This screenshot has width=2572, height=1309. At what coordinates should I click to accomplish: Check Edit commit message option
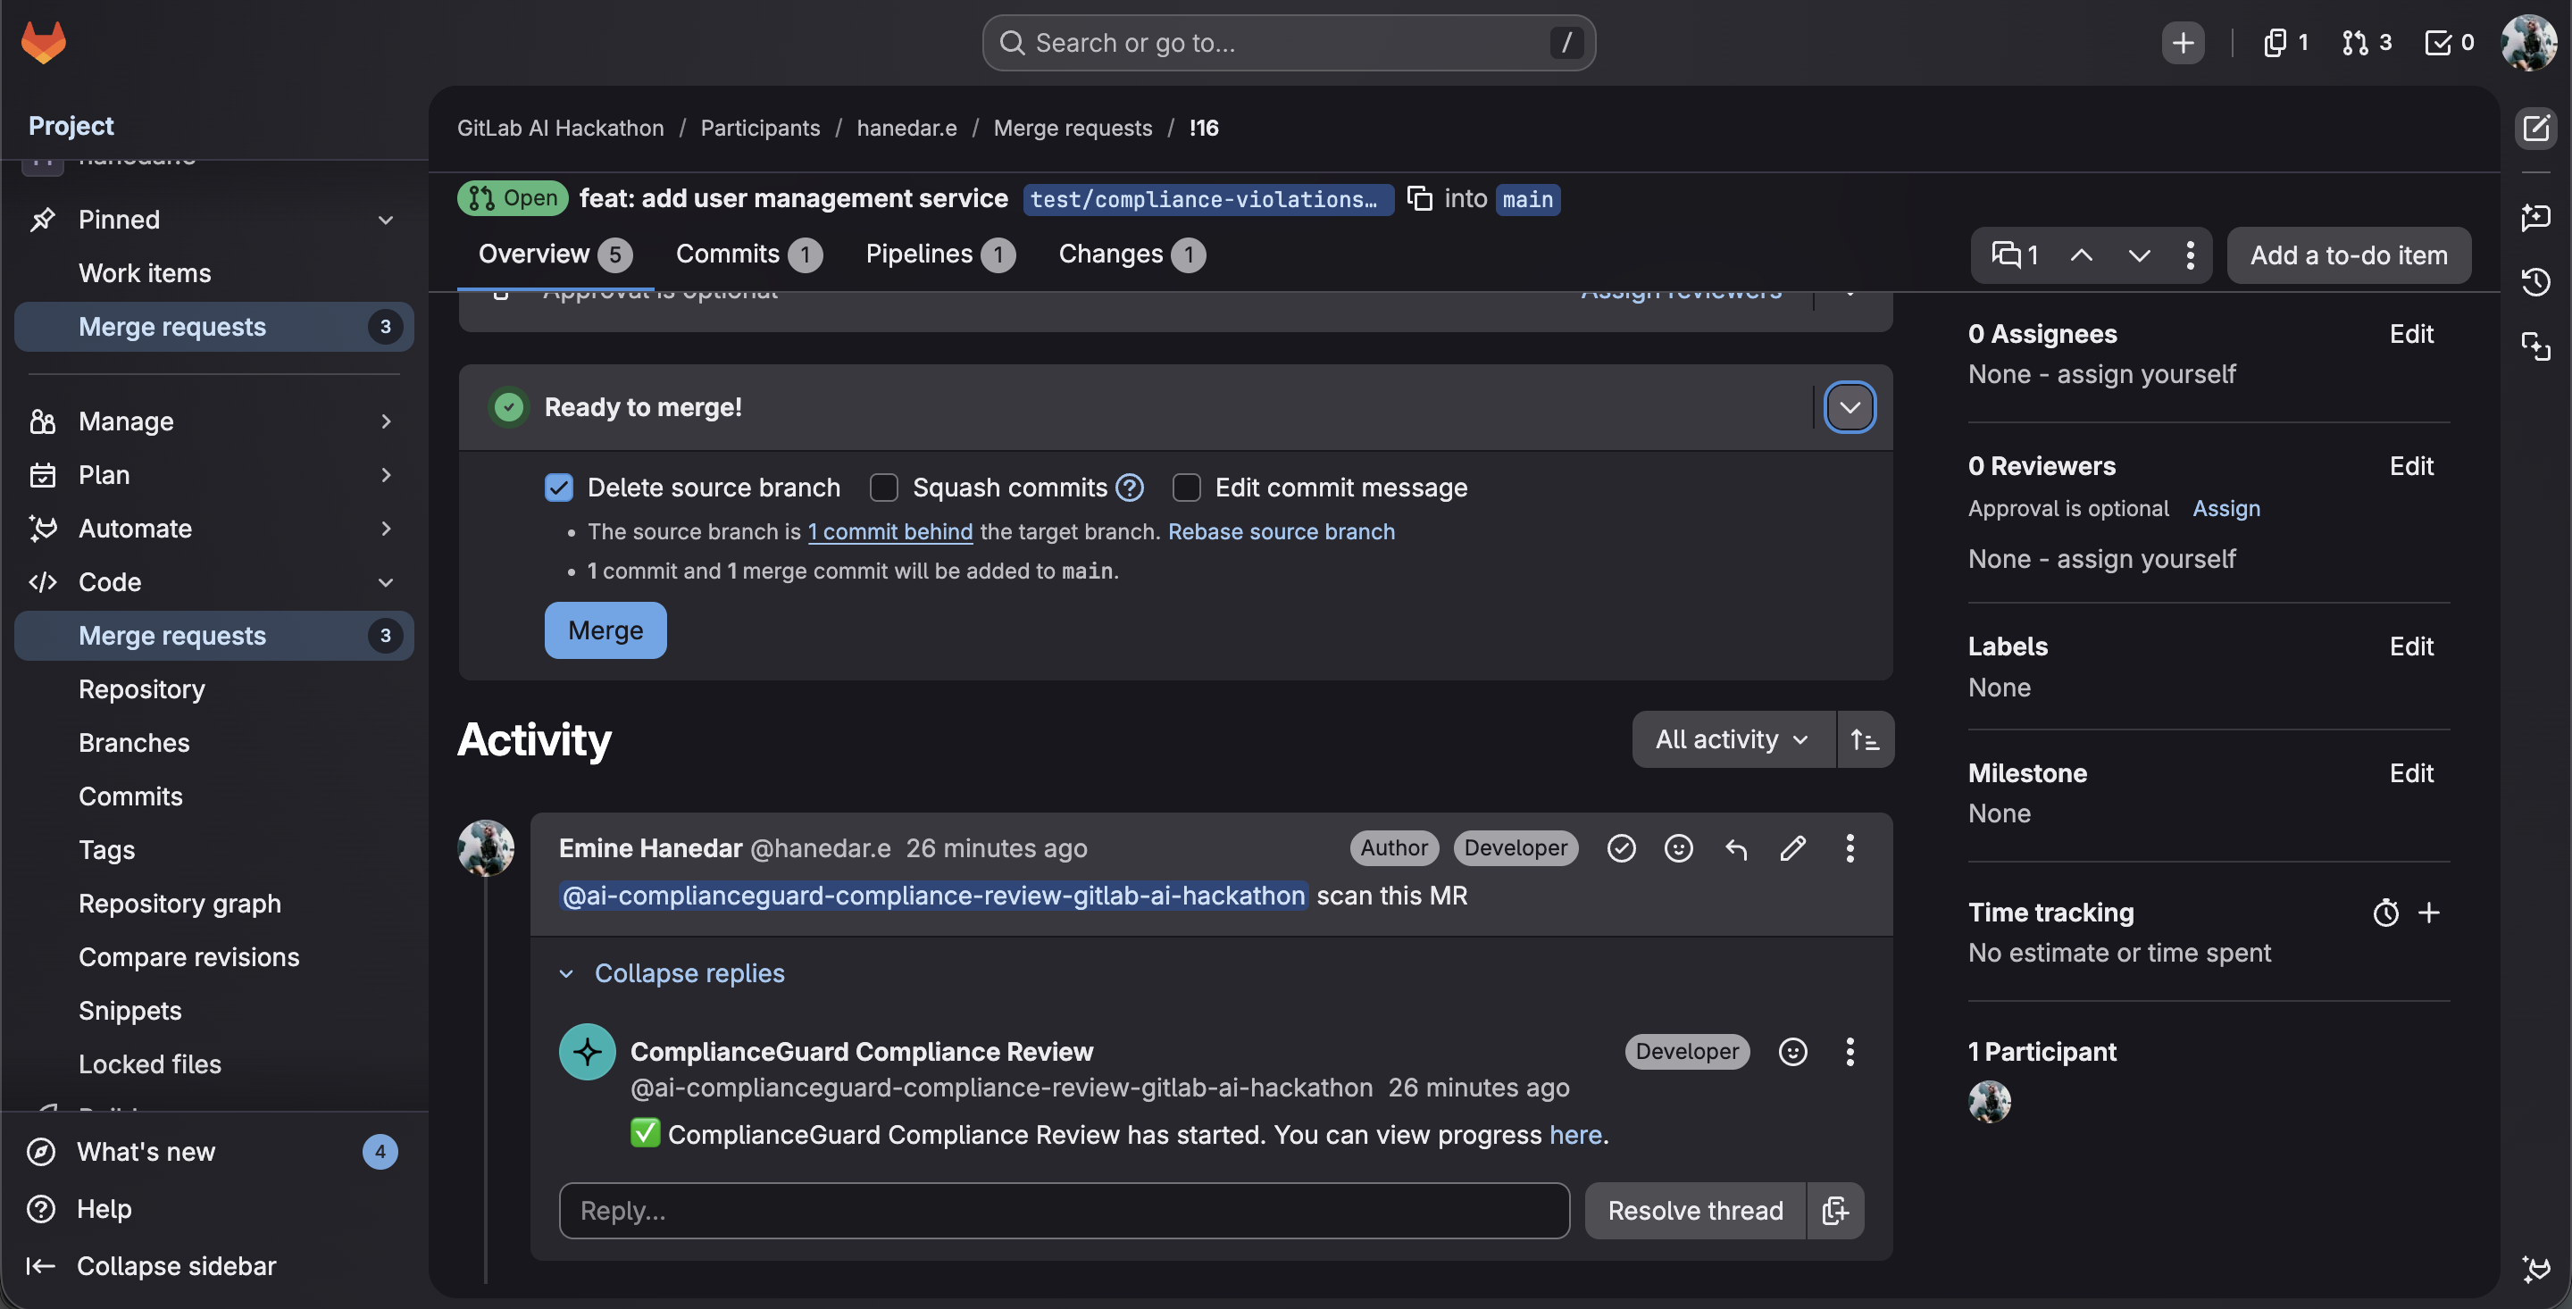click(1186, 488)
